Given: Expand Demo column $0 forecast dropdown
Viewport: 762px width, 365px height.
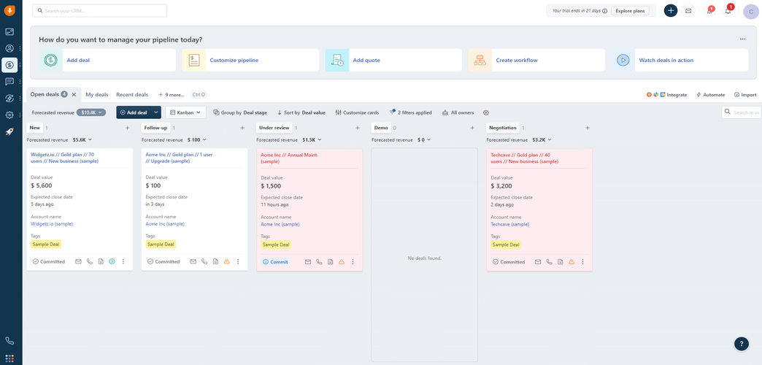Looking at the screenshot, I should click(x=424, y=139).
